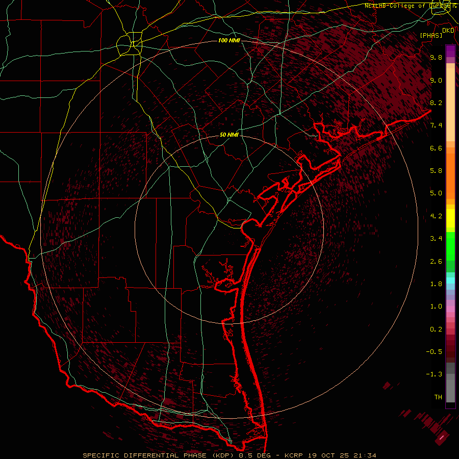Pick the light peach colorbar segment
The image size is (459, 459).
click(450, 105)
